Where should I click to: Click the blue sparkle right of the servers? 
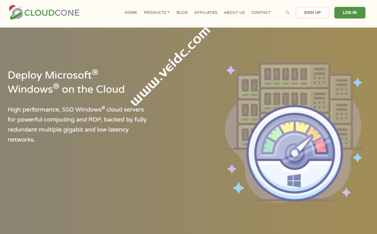pyautogui.click(x=357, y=83)
